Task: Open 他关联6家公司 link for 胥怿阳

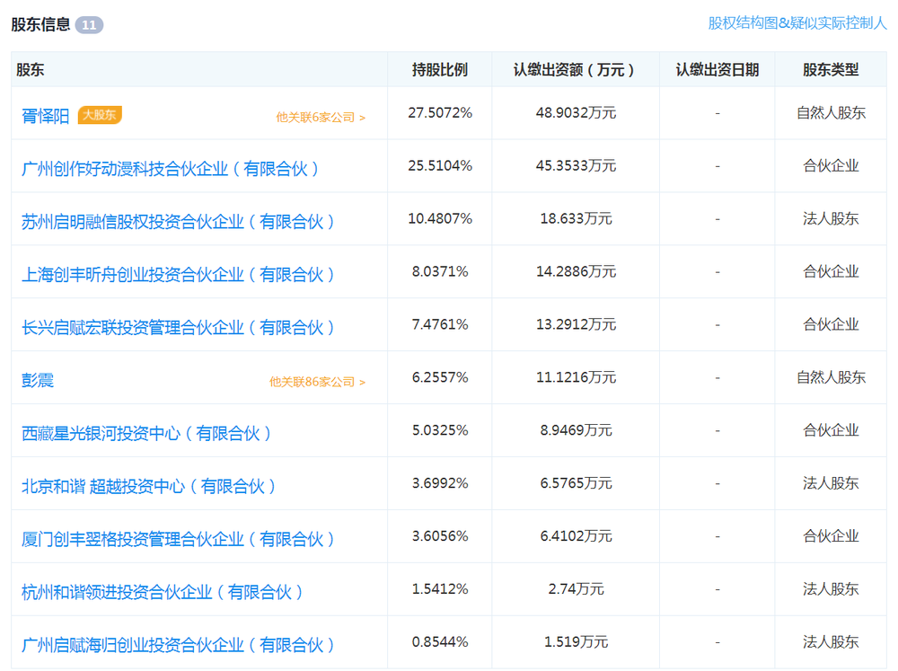Action: tap(321, 118)
